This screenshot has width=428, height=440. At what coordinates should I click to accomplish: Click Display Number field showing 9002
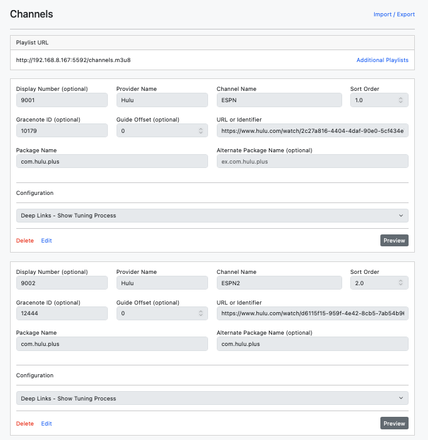coord(61,283)
